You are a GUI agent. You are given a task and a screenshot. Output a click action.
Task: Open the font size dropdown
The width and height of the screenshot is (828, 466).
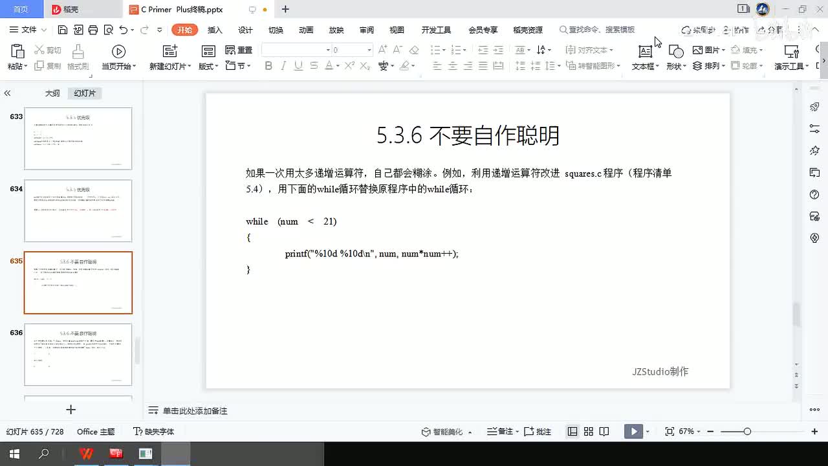point(369,50)
